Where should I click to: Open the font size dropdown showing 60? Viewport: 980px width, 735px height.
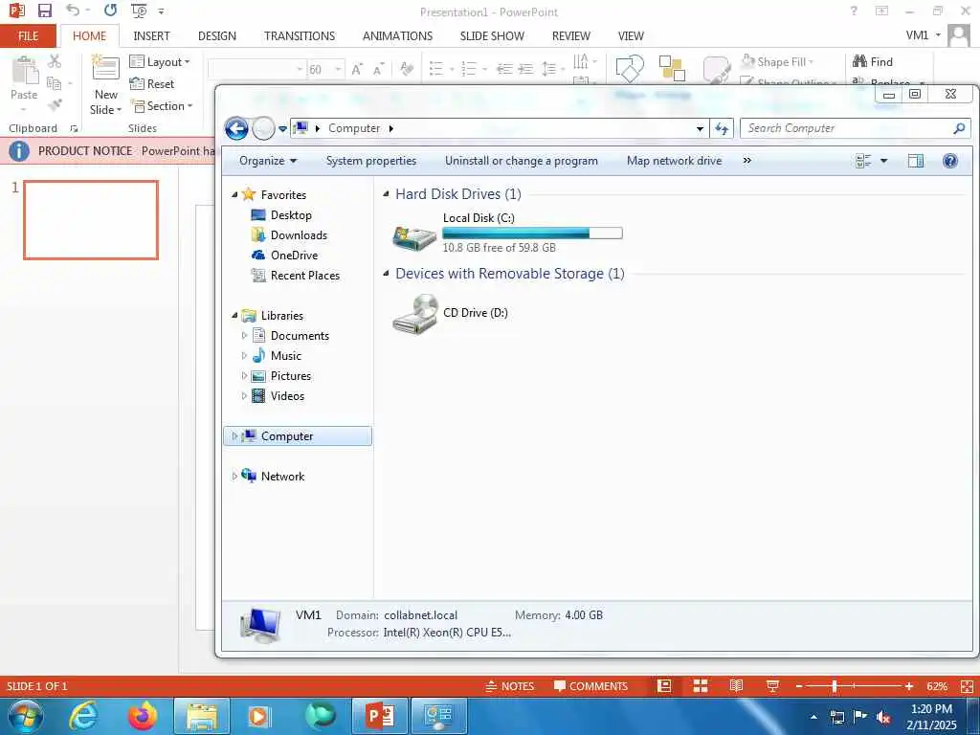338,69
